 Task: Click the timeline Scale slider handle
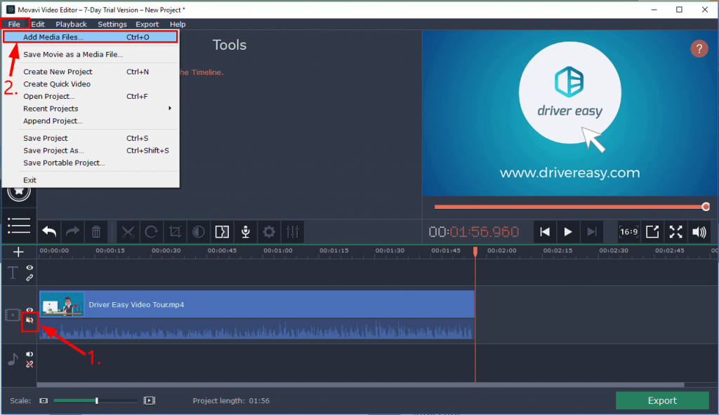click(97, 401)
